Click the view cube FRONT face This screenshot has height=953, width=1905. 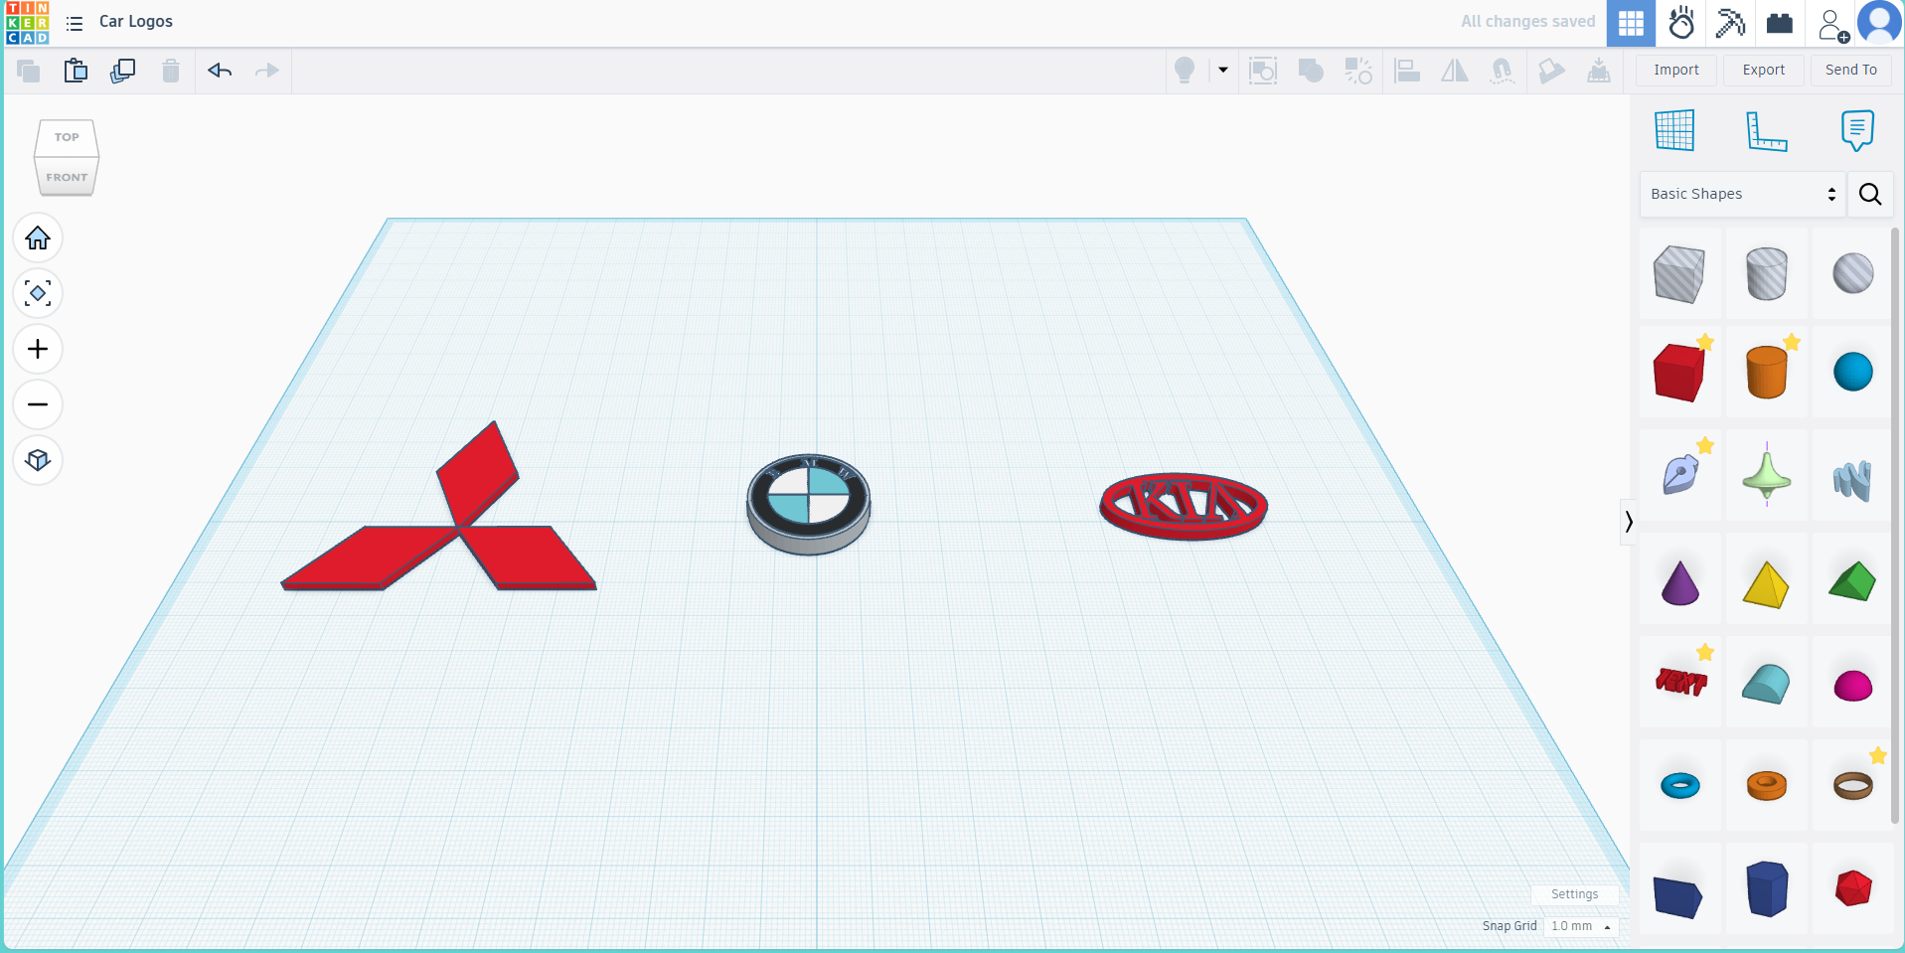[67, 177]
